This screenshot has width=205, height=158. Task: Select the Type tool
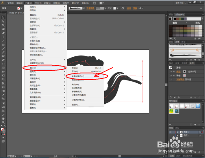[3, 37]
